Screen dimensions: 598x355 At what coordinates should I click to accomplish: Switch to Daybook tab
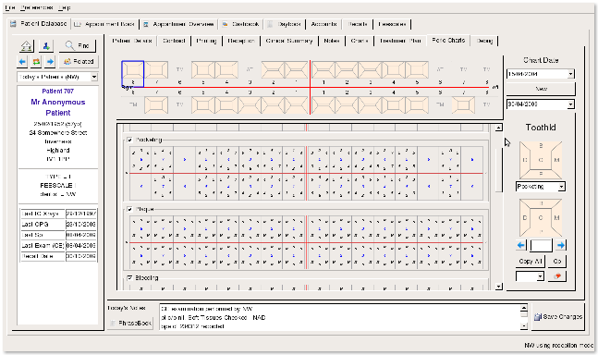coord(285,24)
